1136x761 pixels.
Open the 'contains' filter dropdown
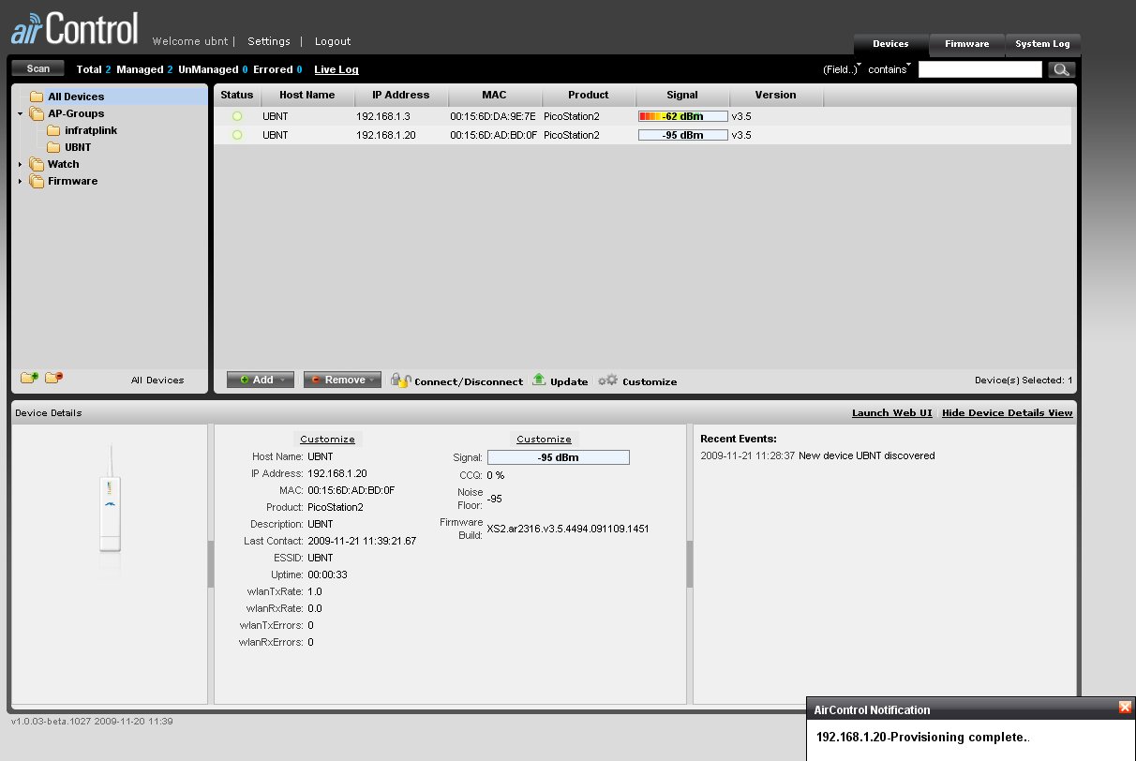889,69
